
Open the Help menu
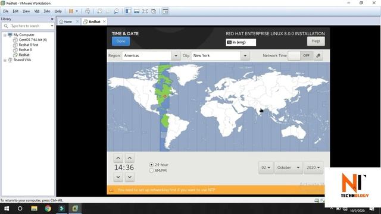[58, 11]
